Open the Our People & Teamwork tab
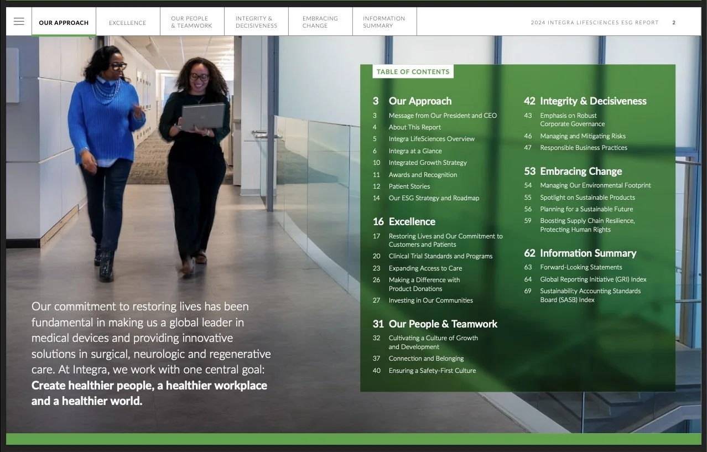707x452 pixels. pyautogui.click(x=192, y=22)
